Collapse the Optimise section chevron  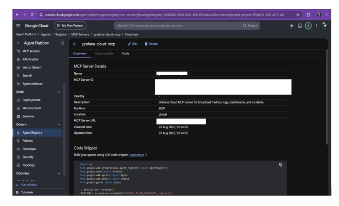(59, 174)
